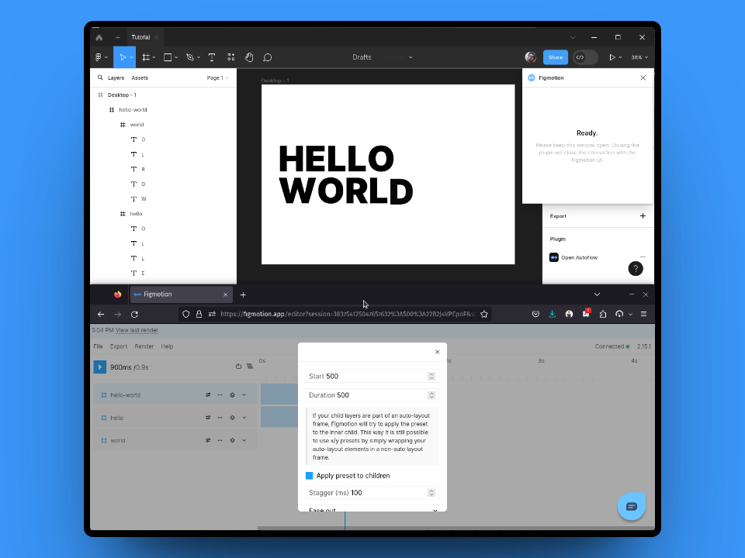745x558 pixels.
Task: Open the Figma main menu icon
Action: click(99, 57)
